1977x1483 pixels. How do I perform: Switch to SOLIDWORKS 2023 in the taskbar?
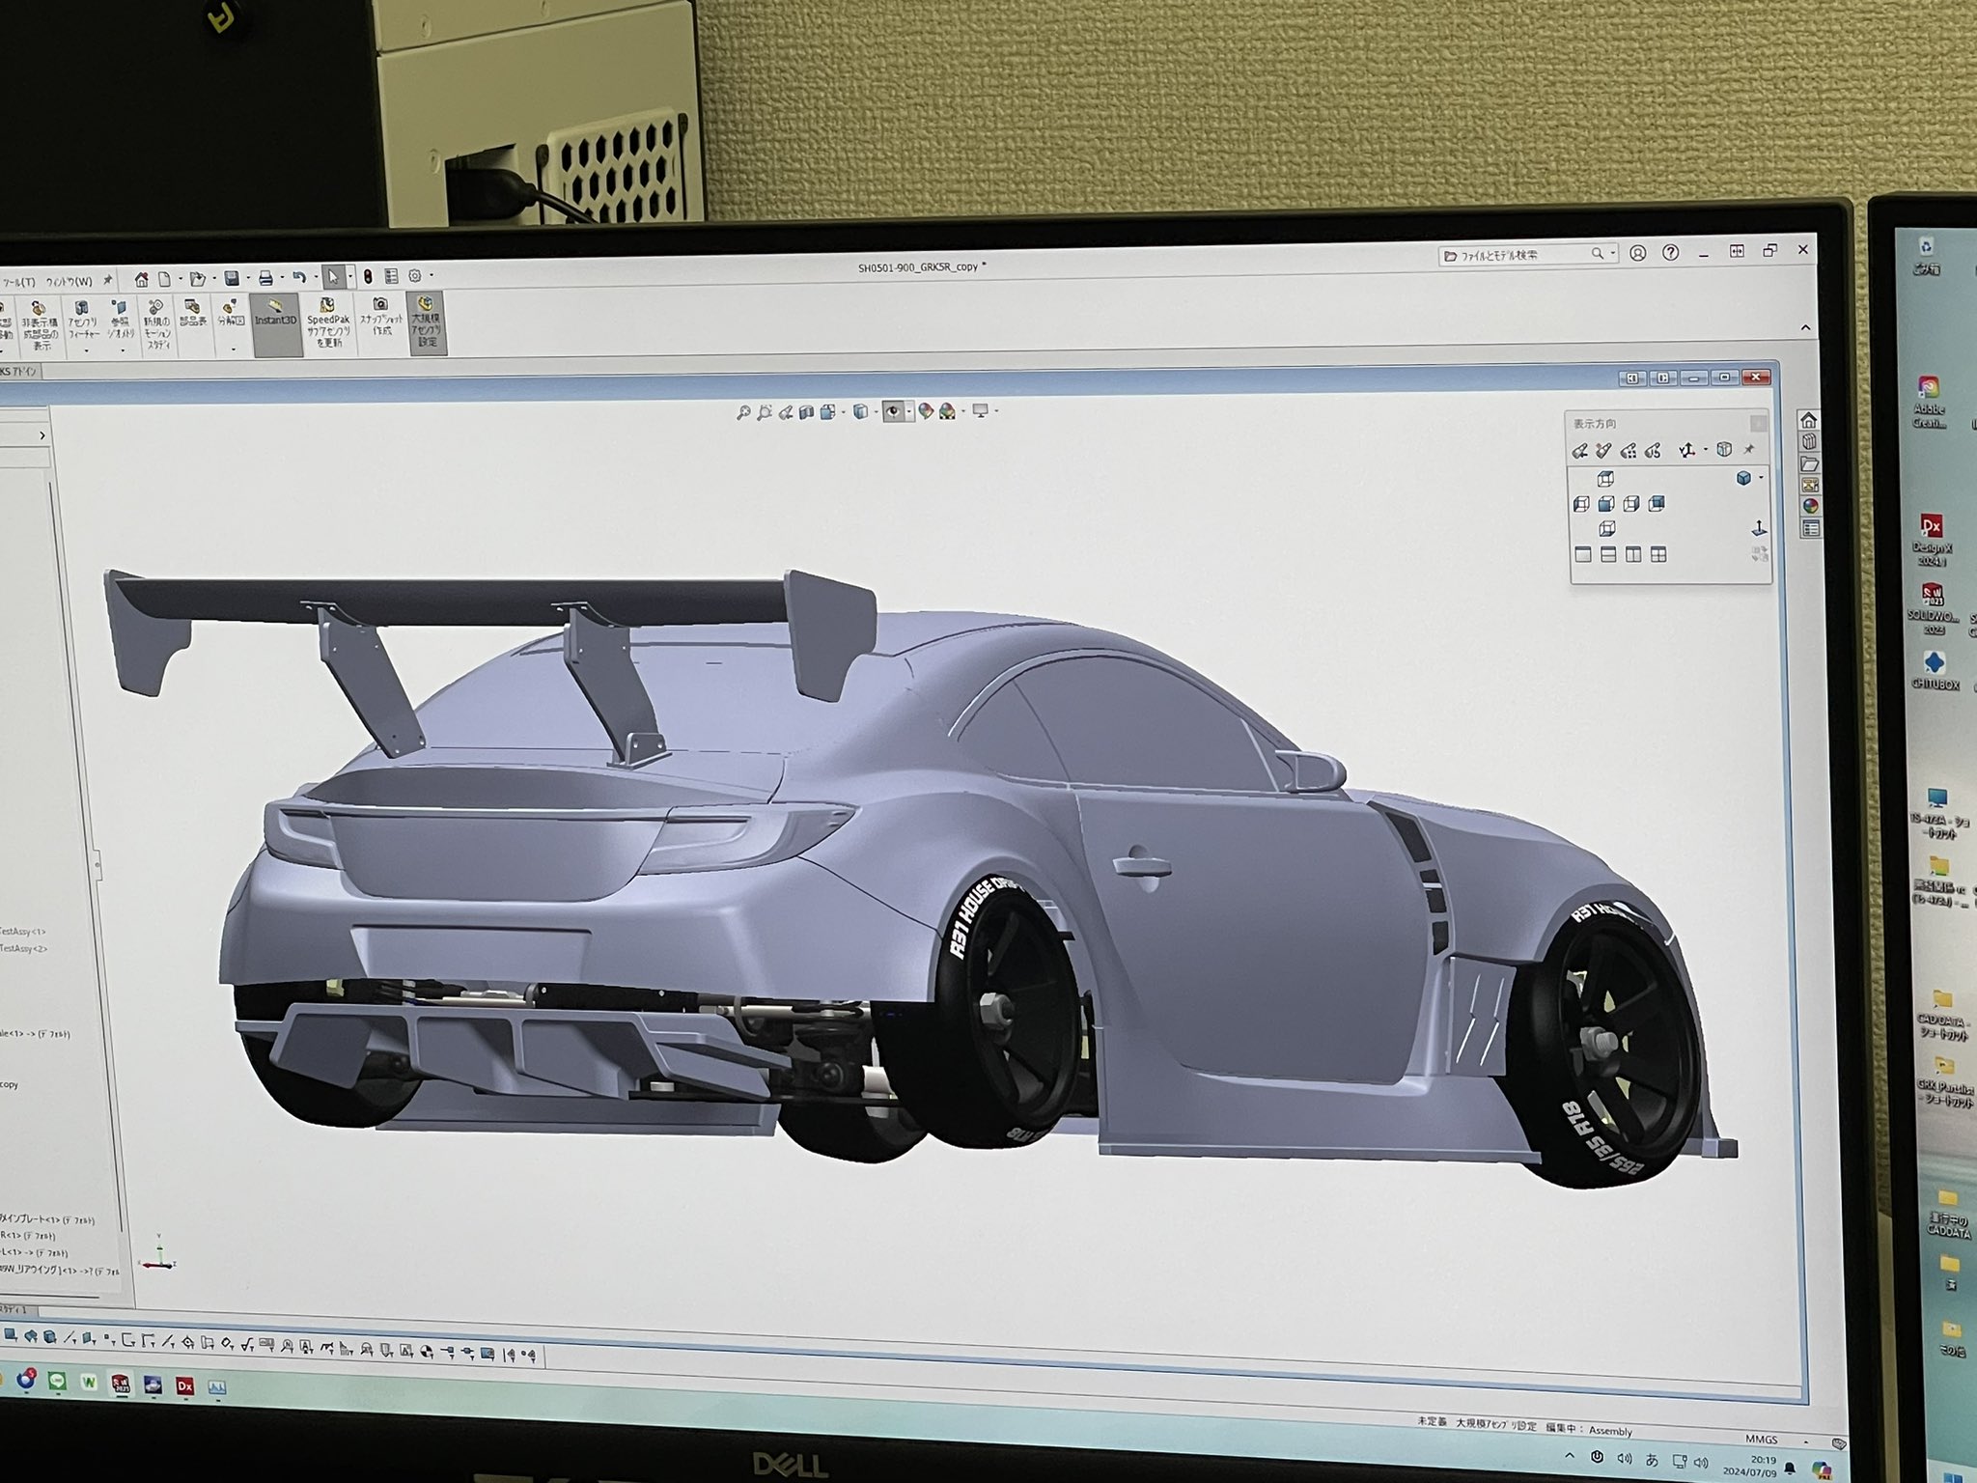click(120, 1384)
